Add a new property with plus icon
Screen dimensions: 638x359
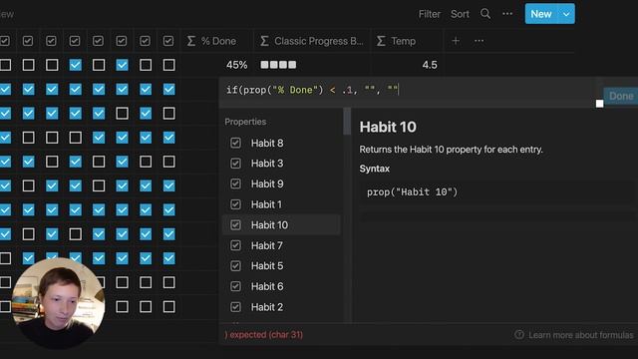pos(456,41)
